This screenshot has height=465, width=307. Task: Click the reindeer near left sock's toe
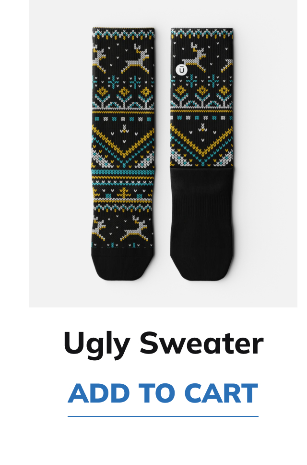[x=135, y=228]
